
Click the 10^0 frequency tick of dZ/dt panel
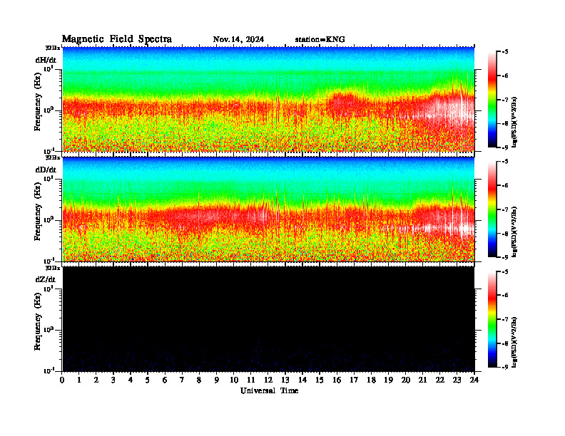49,329
